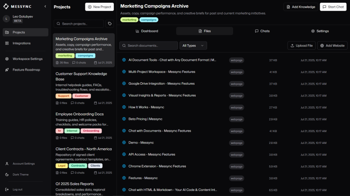Click the BETA badge under user name
This screenshot has width=350, height=196.
click(x=18, y=21)
